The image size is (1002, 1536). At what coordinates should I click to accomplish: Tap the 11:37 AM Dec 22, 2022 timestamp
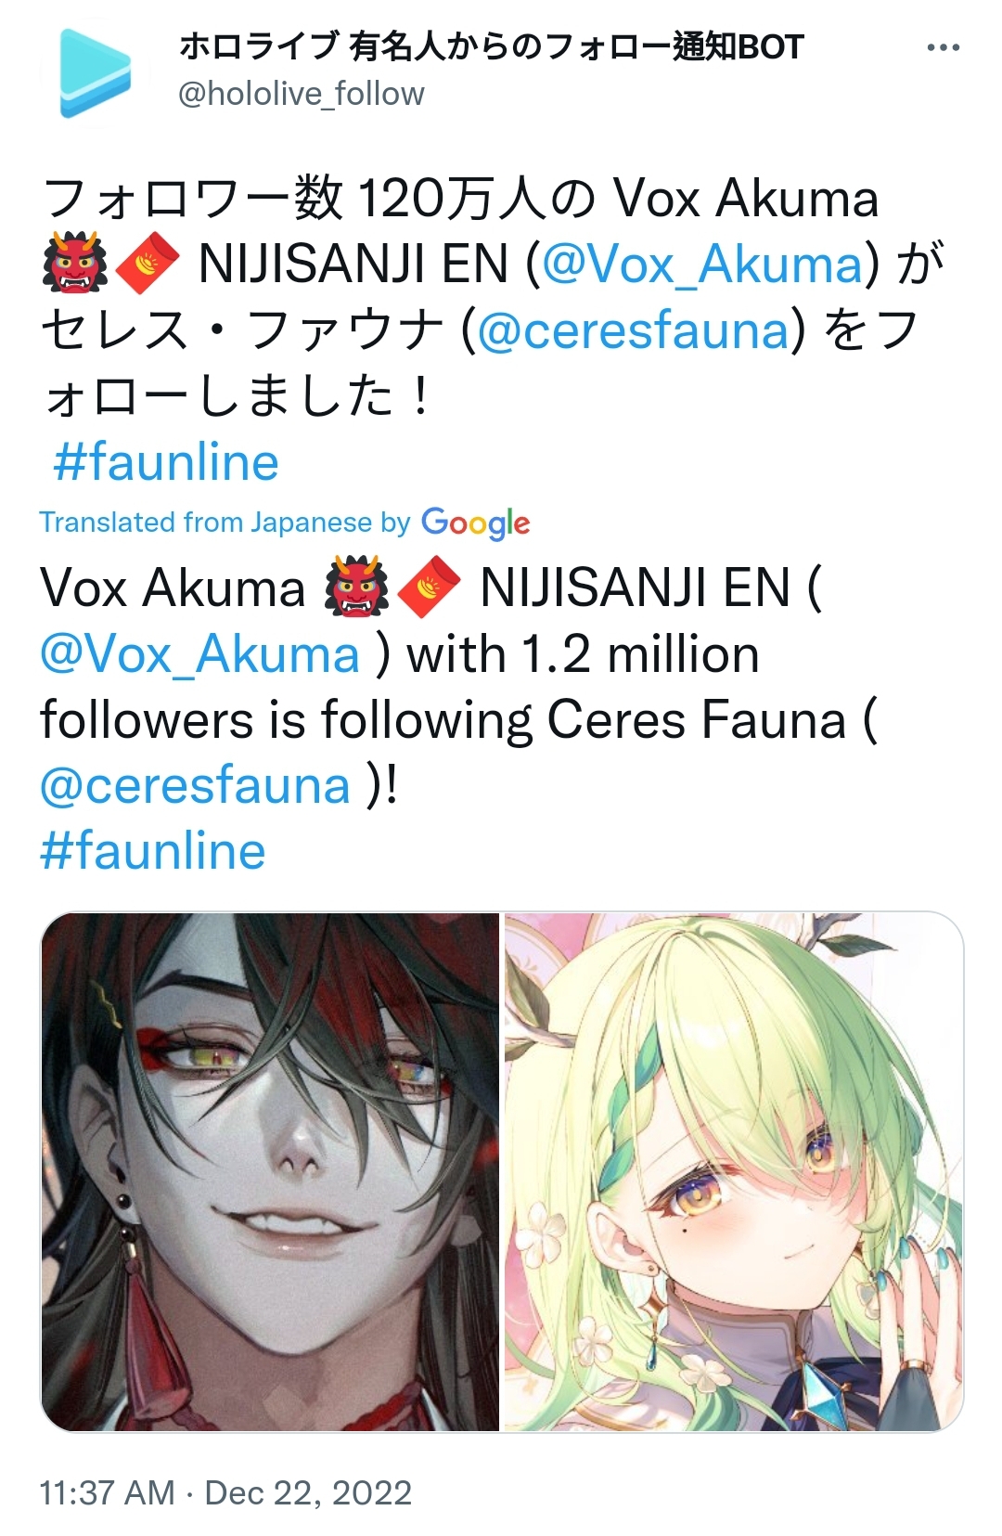pyautogui.click(x=225, y=1492)
